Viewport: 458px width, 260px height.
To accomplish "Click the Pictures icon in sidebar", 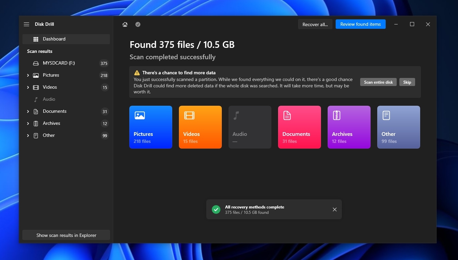I will pyautogui.click(x=36, y=75).
